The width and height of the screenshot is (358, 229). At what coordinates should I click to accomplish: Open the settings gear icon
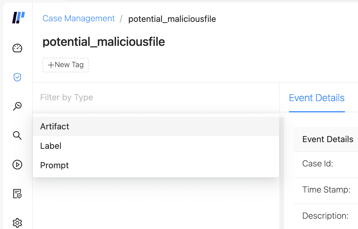pyautogui.click(x=17, y=223)
